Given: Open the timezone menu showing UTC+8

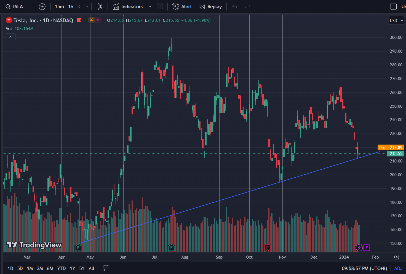Looking at the screenshot, I should [x=364, y=268].
